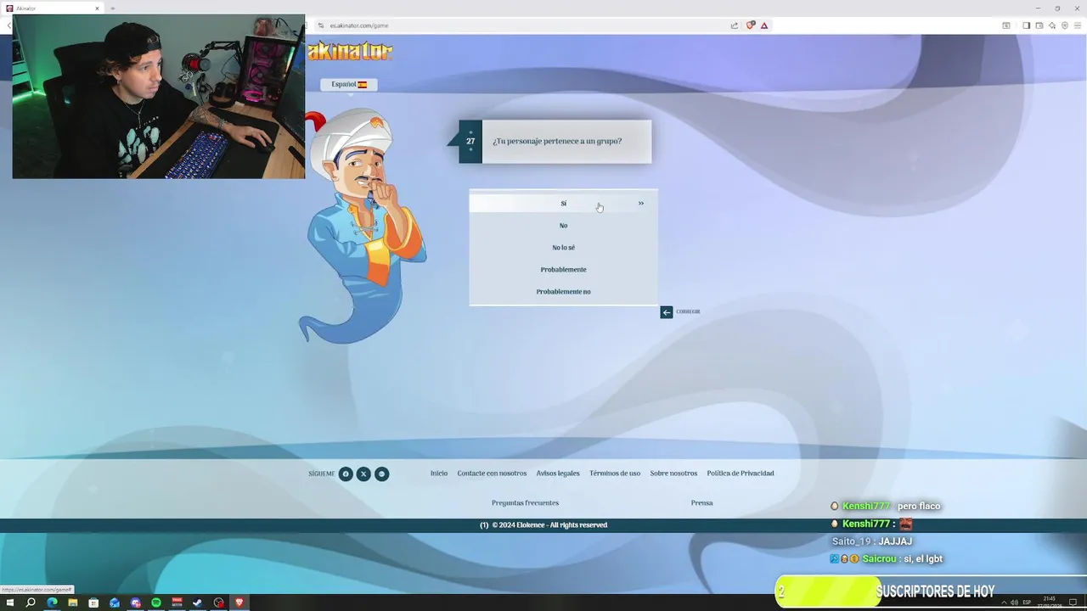Open Akinator's X (Twitter) follow icon
The image size is (1087, 611).
pos(363,474)
